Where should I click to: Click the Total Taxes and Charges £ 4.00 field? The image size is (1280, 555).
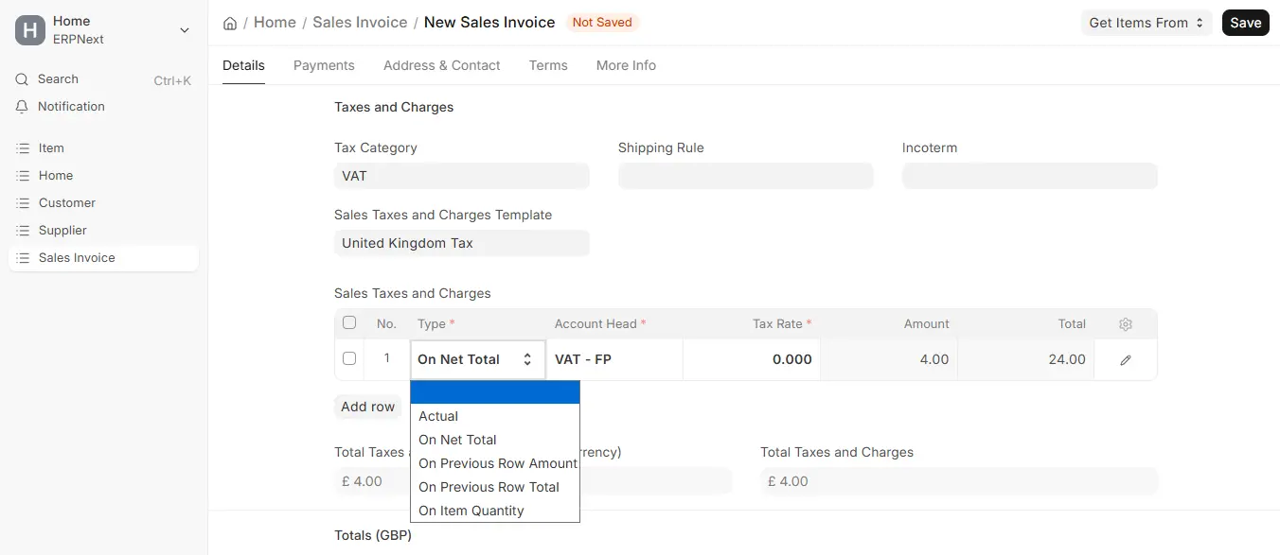(x=959, y=481)
